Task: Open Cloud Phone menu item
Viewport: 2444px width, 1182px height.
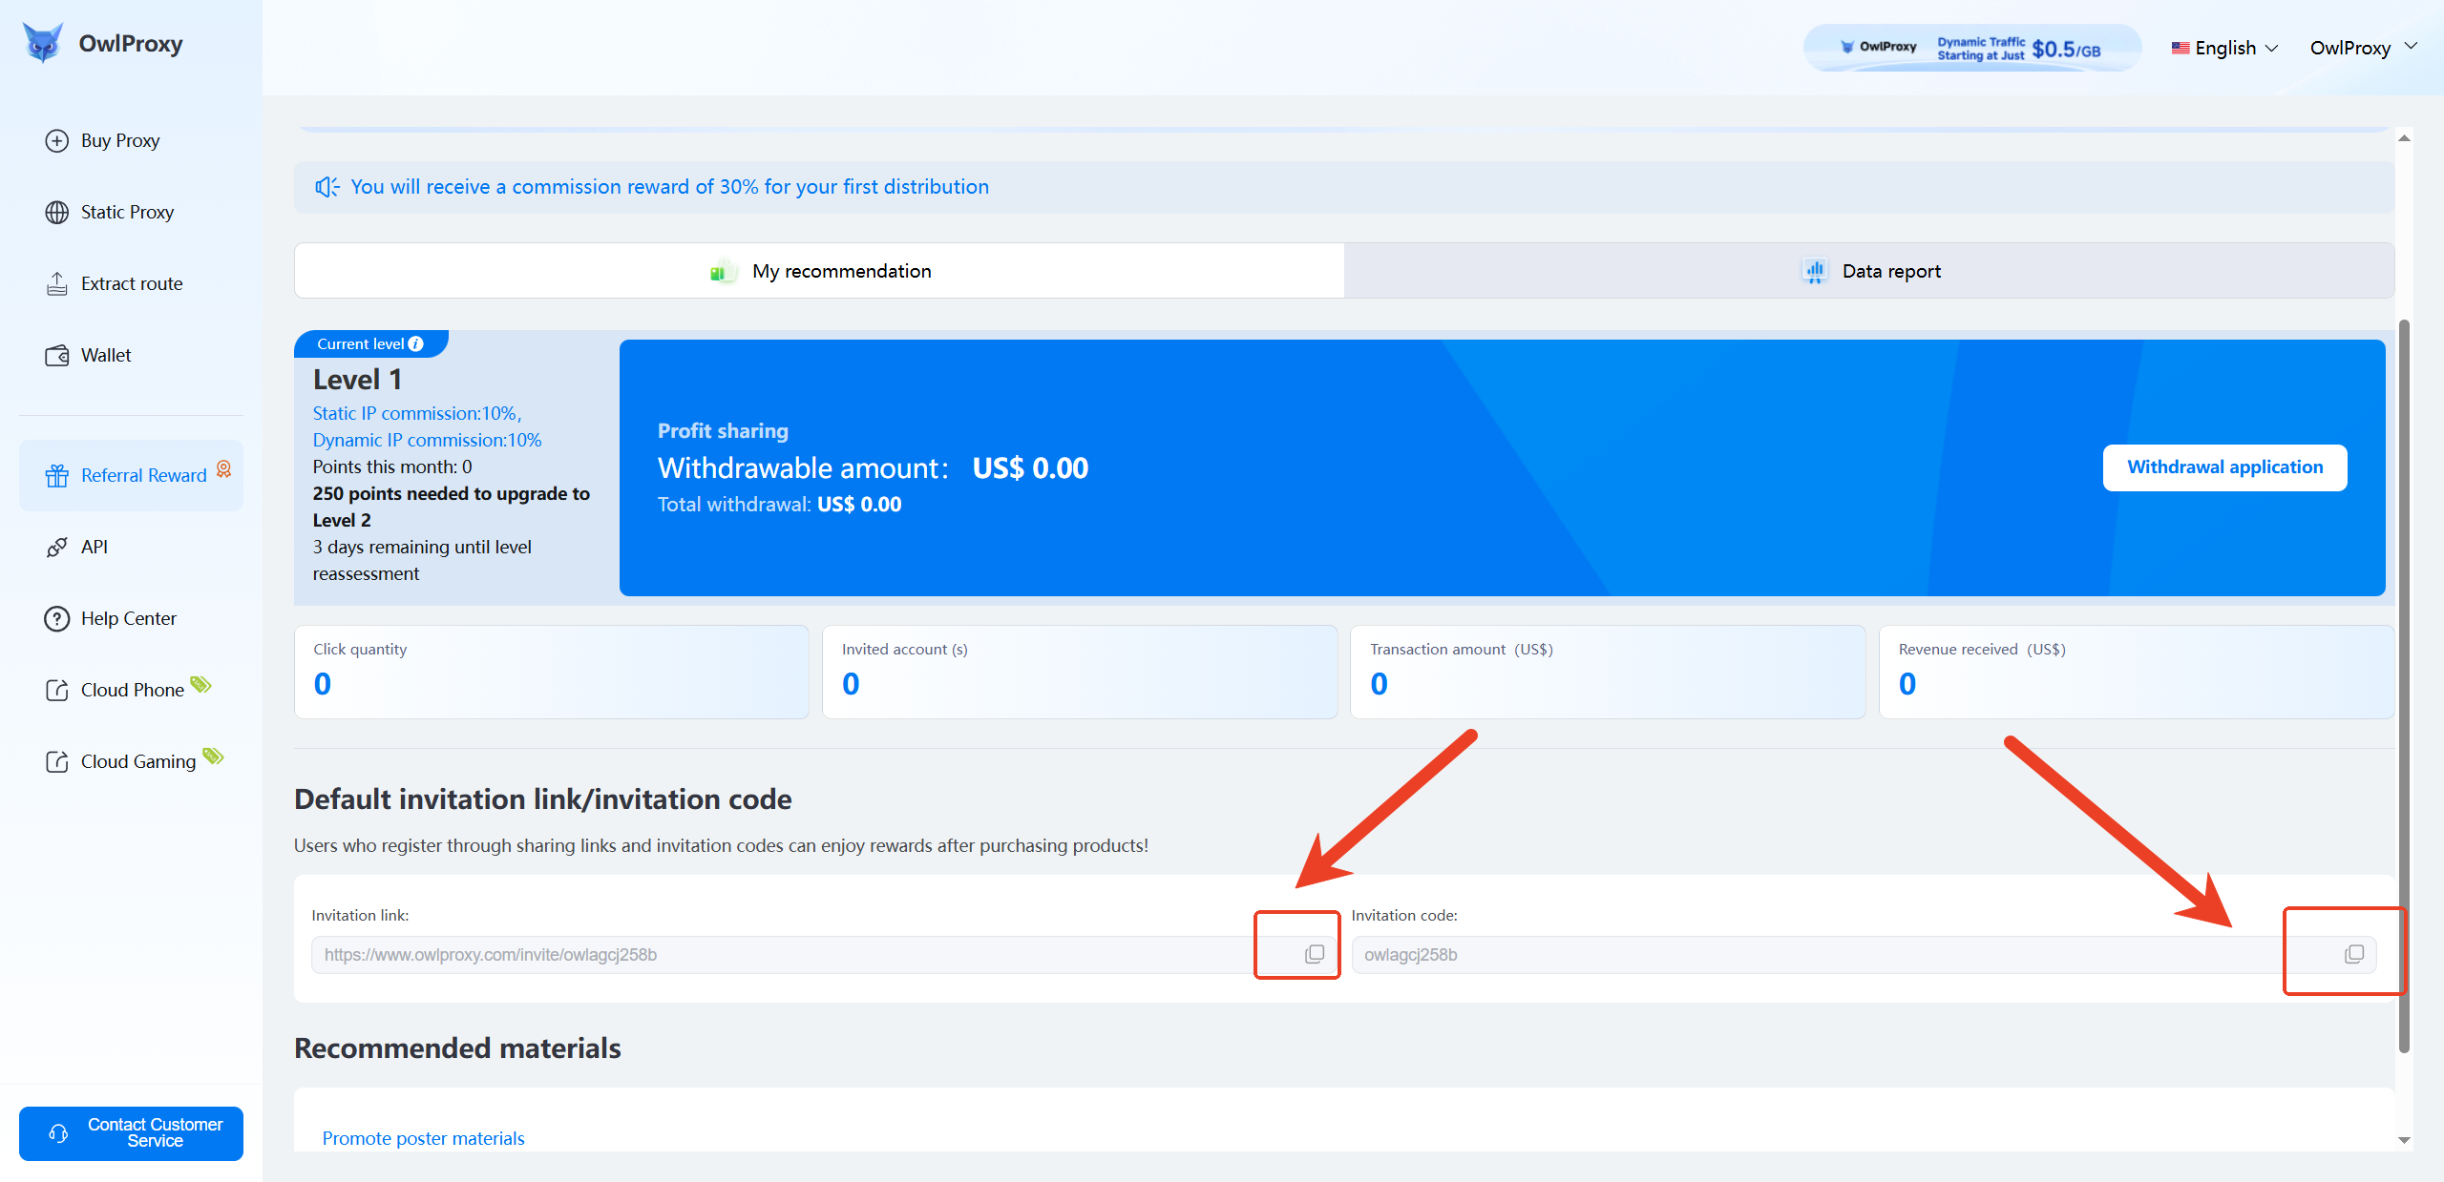Action: coord(131,691)
